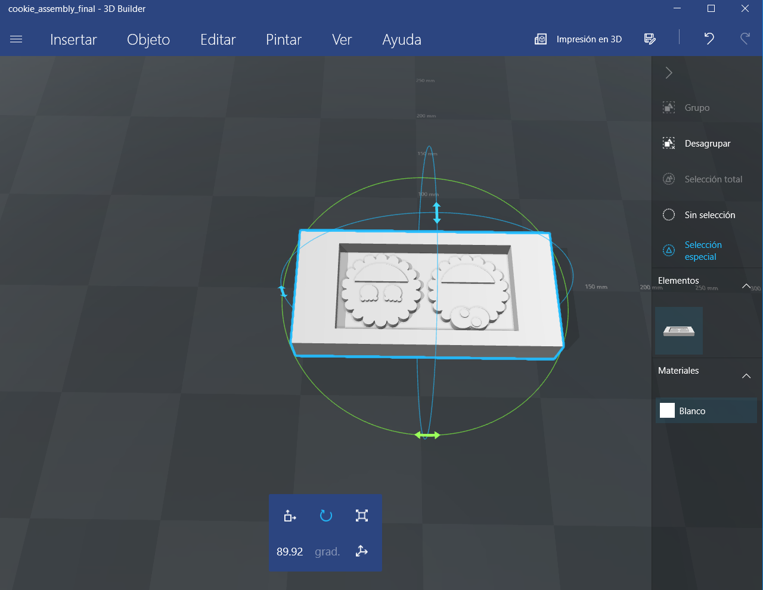Select the Rotate tool icon
This screenshot has height=590, width=763.
pyautogui.click(x=326, y=516)
